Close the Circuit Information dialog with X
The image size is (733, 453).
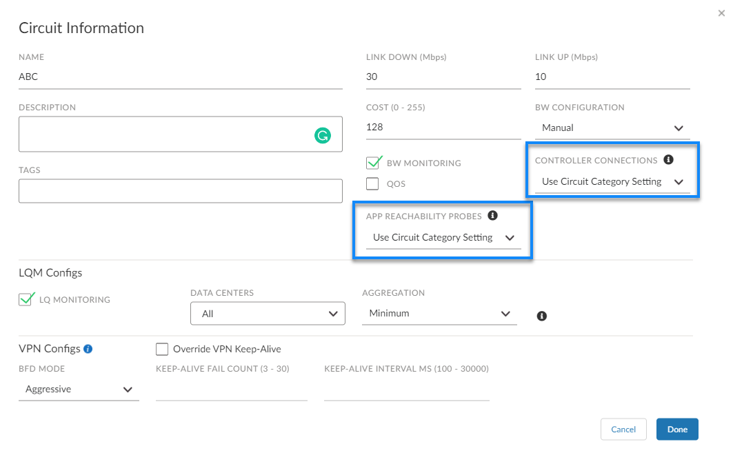pyautogui.click(x=721, y=12)
